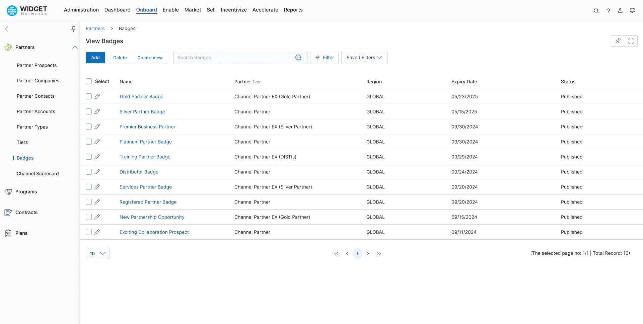The height and width of the screenshot is (324, 643).
Task: Collapse the Partners sidebar section
Action: point(75,47)
